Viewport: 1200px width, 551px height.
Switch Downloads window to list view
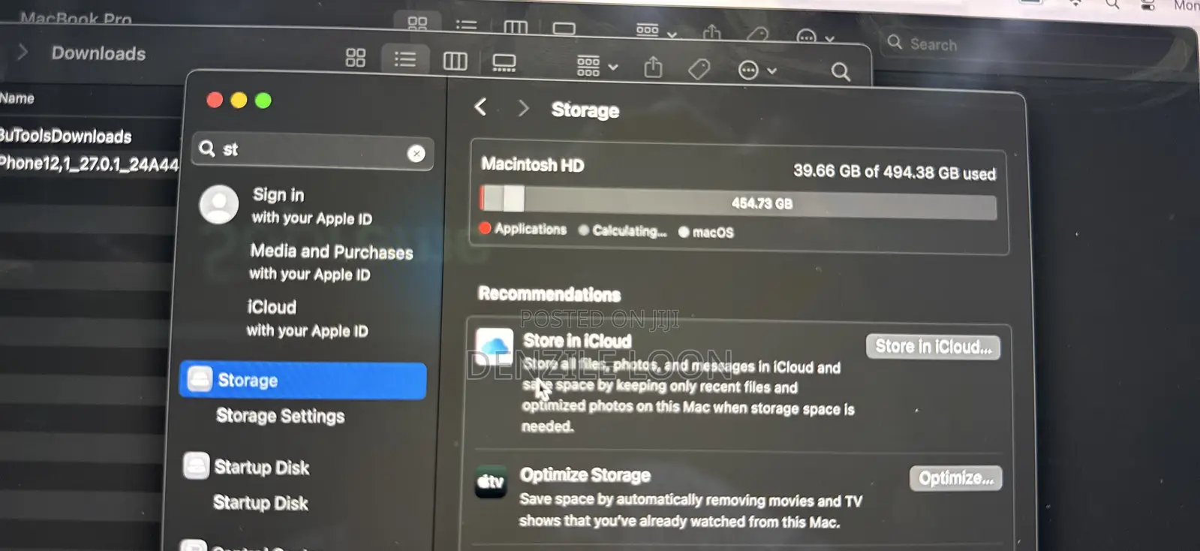(x=405, y=59)
